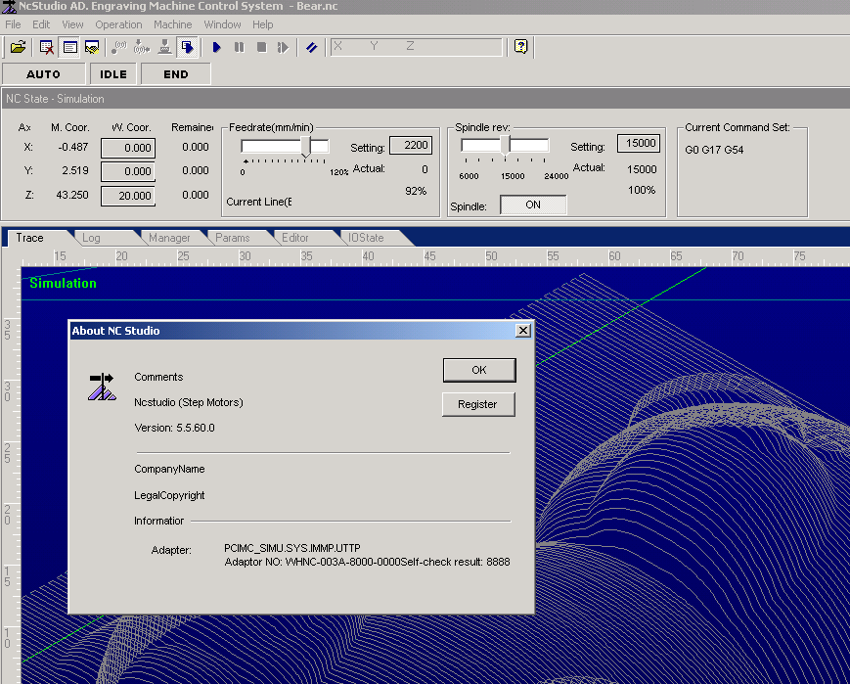Click the NcStudio icon in About dialog
Screen dimensions: 850x684
click(102, 387)
